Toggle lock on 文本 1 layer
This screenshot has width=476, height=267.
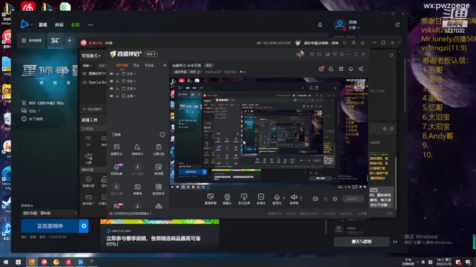(117, 74)
